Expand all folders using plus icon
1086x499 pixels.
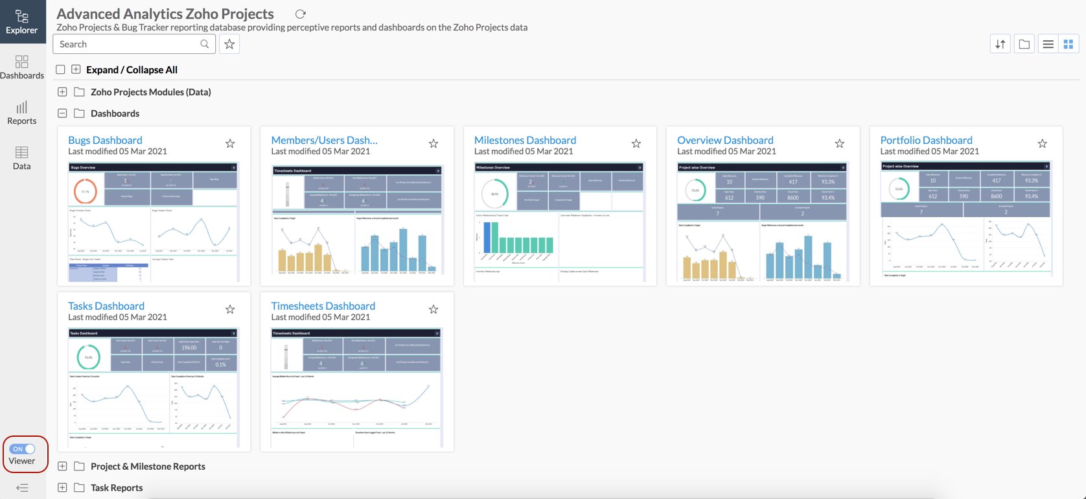pos(76,69)
